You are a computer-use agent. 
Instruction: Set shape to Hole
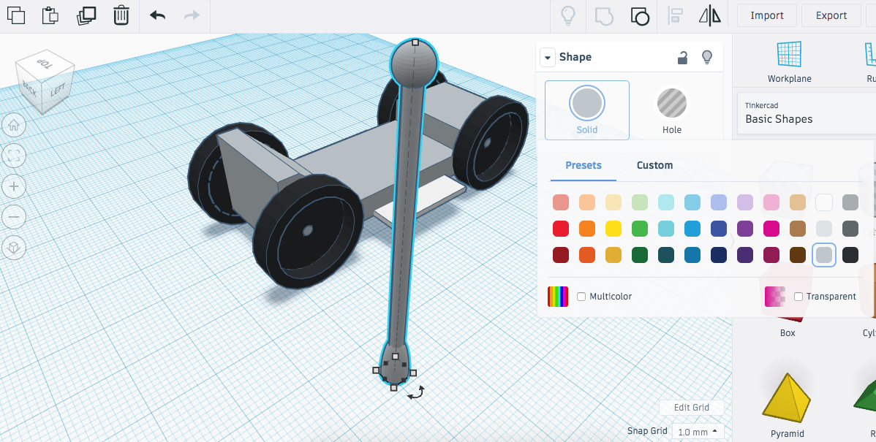[x=671, y=110]
